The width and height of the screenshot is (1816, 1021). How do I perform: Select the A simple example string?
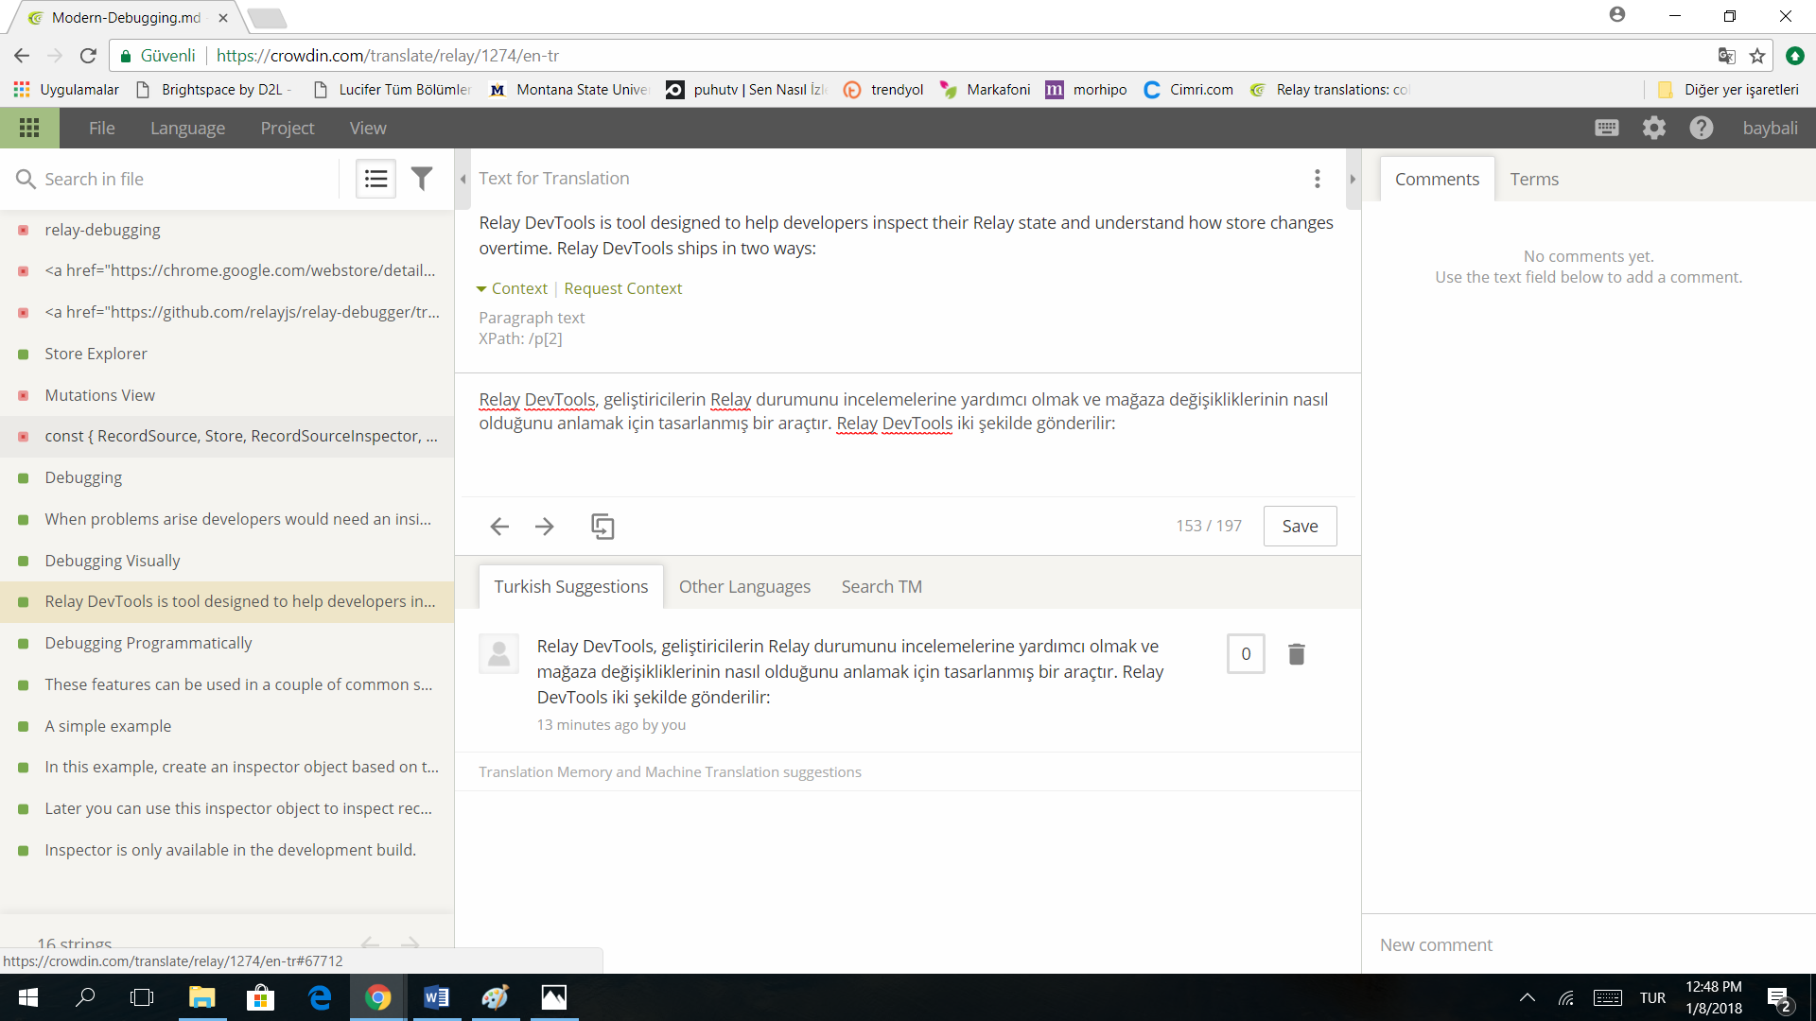(227, 726)
